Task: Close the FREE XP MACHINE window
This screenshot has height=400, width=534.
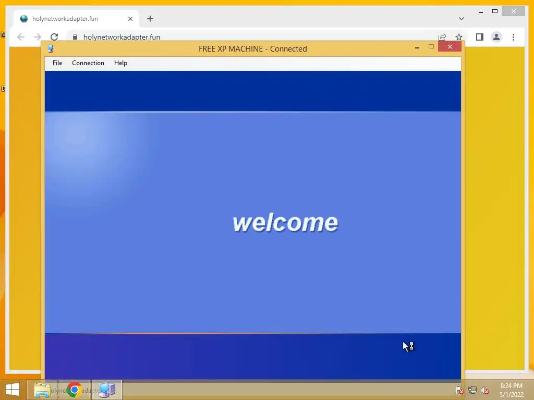Action: click(x=450, y=46)
